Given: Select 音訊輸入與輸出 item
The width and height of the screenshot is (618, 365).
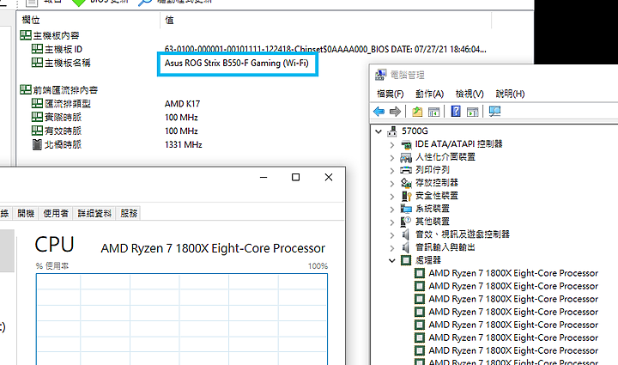Looking at the screenshot, I should tap(445, 247).
